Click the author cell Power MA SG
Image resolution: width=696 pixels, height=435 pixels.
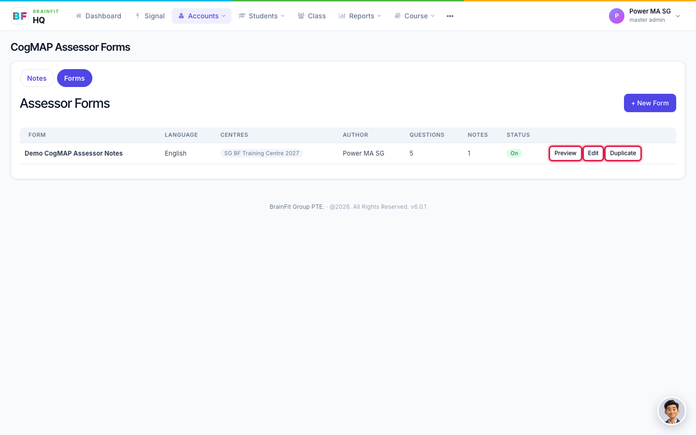pos(363,153)
